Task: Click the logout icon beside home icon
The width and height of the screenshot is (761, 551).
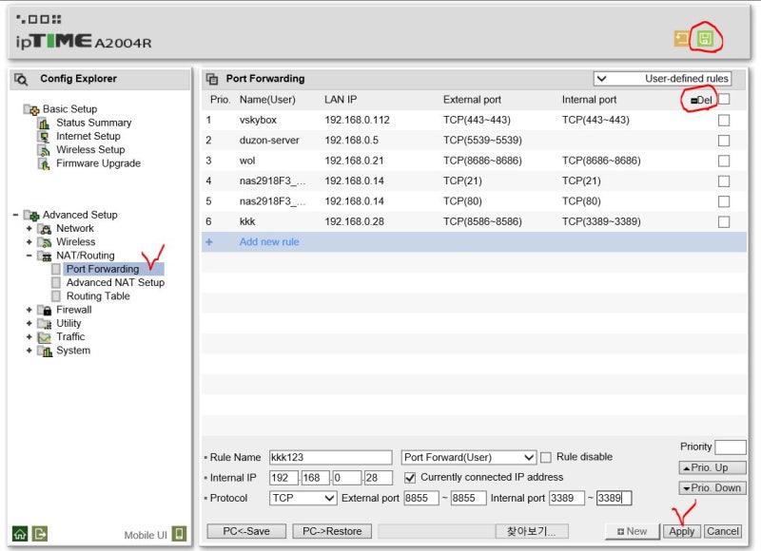Action: tap(40, 533)
